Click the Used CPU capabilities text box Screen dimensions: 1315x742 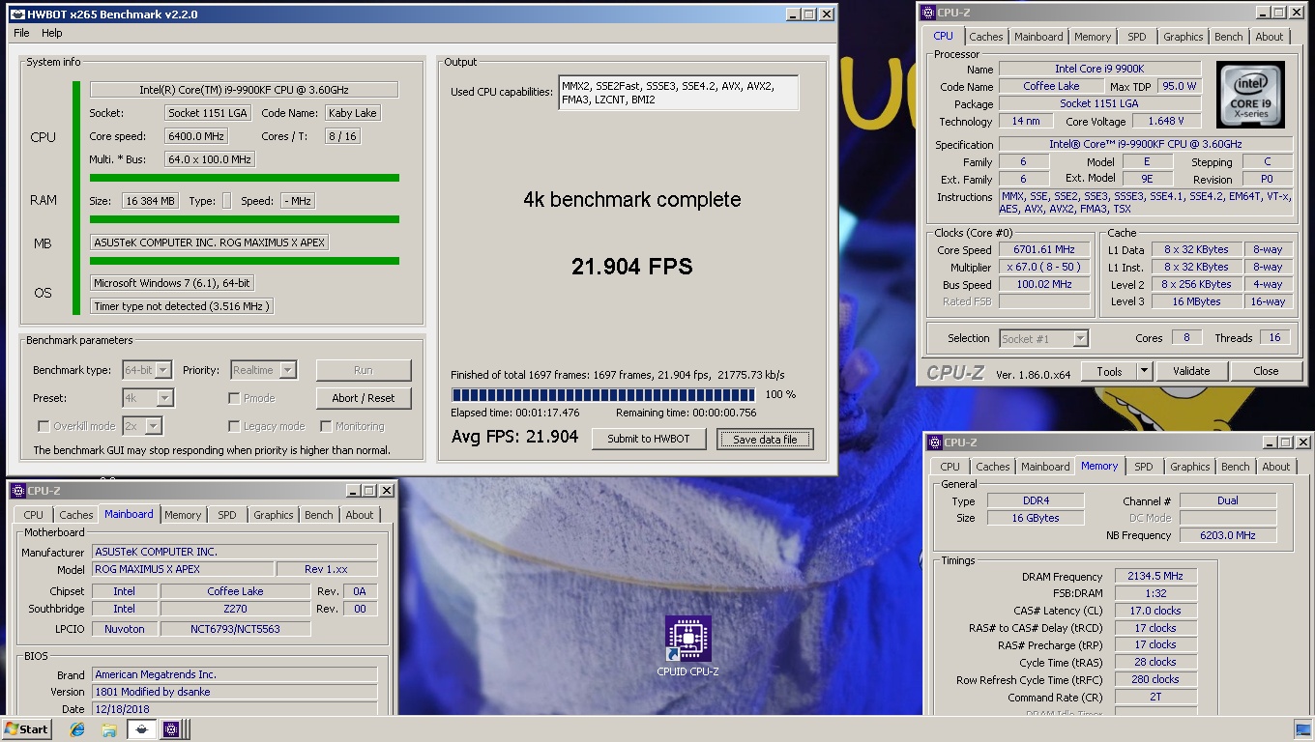[679, 93]
